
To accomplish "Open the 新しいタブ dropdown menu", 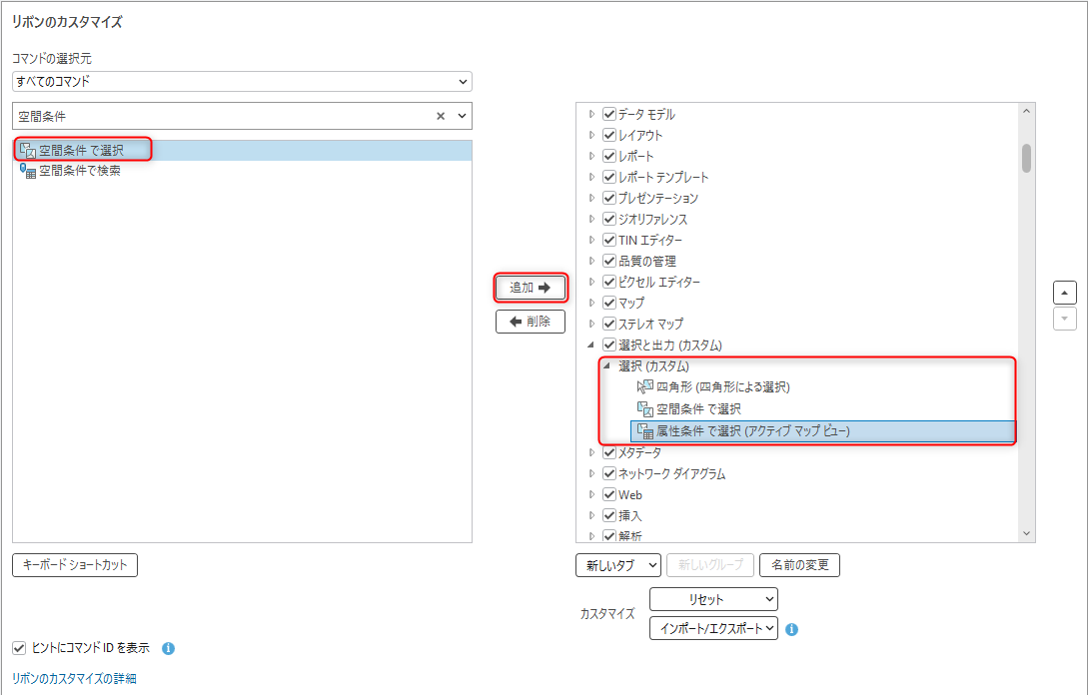I will tap(617, 565).
